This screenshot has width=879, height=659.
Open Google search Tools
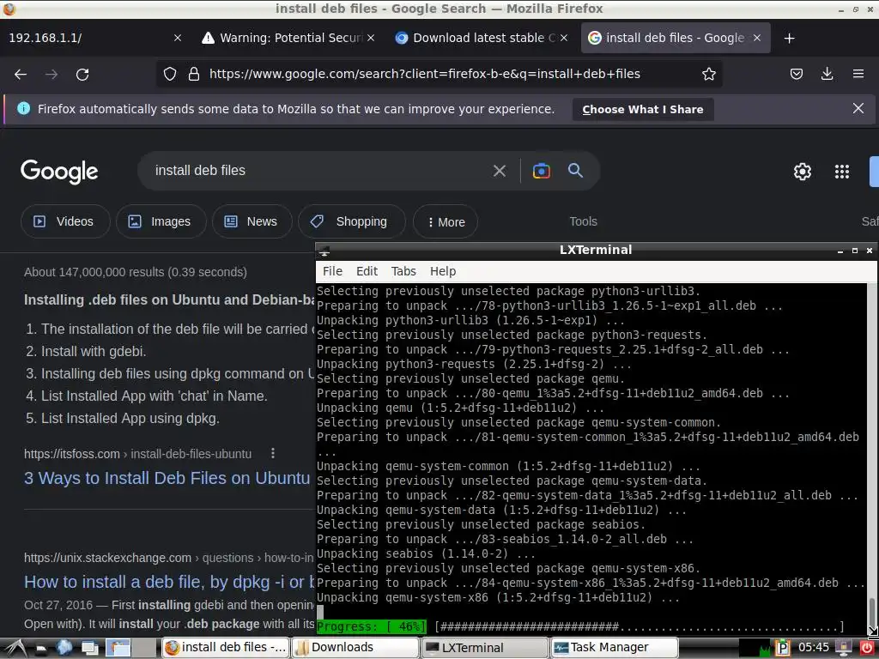click(x=583, y=222)
